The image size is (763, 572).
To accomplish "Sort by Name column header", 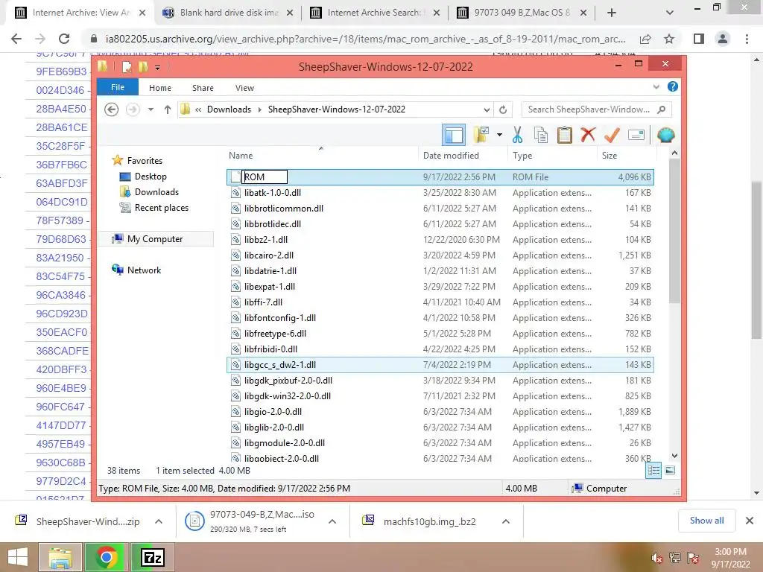I will click(241, 155).
